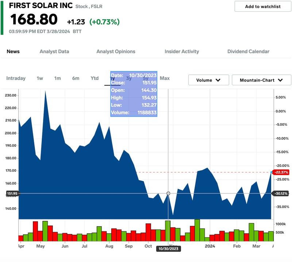Click the tall May price peak
This screenshot has width=292, height=262.
(x=45, y=91)
